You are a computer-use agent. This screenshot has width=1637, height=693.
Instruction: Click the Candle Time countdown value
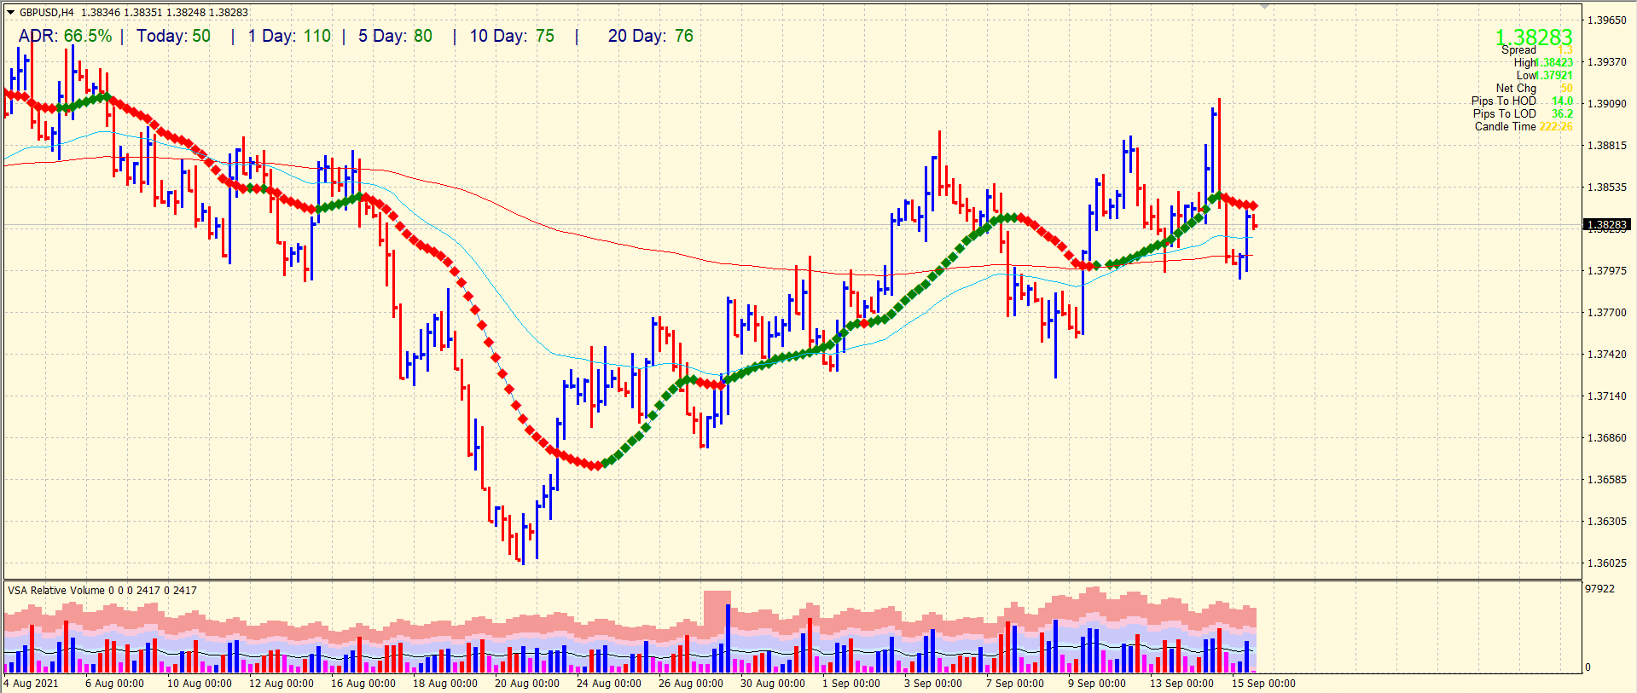click(x=1555, y=127)
